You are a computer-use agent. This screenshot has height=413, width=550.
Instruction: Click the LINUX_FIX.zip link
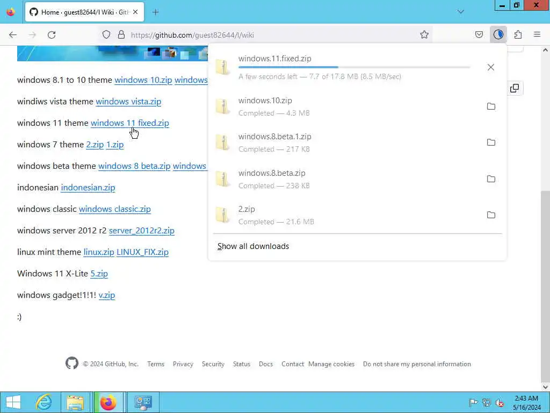(x=142, y=252)
